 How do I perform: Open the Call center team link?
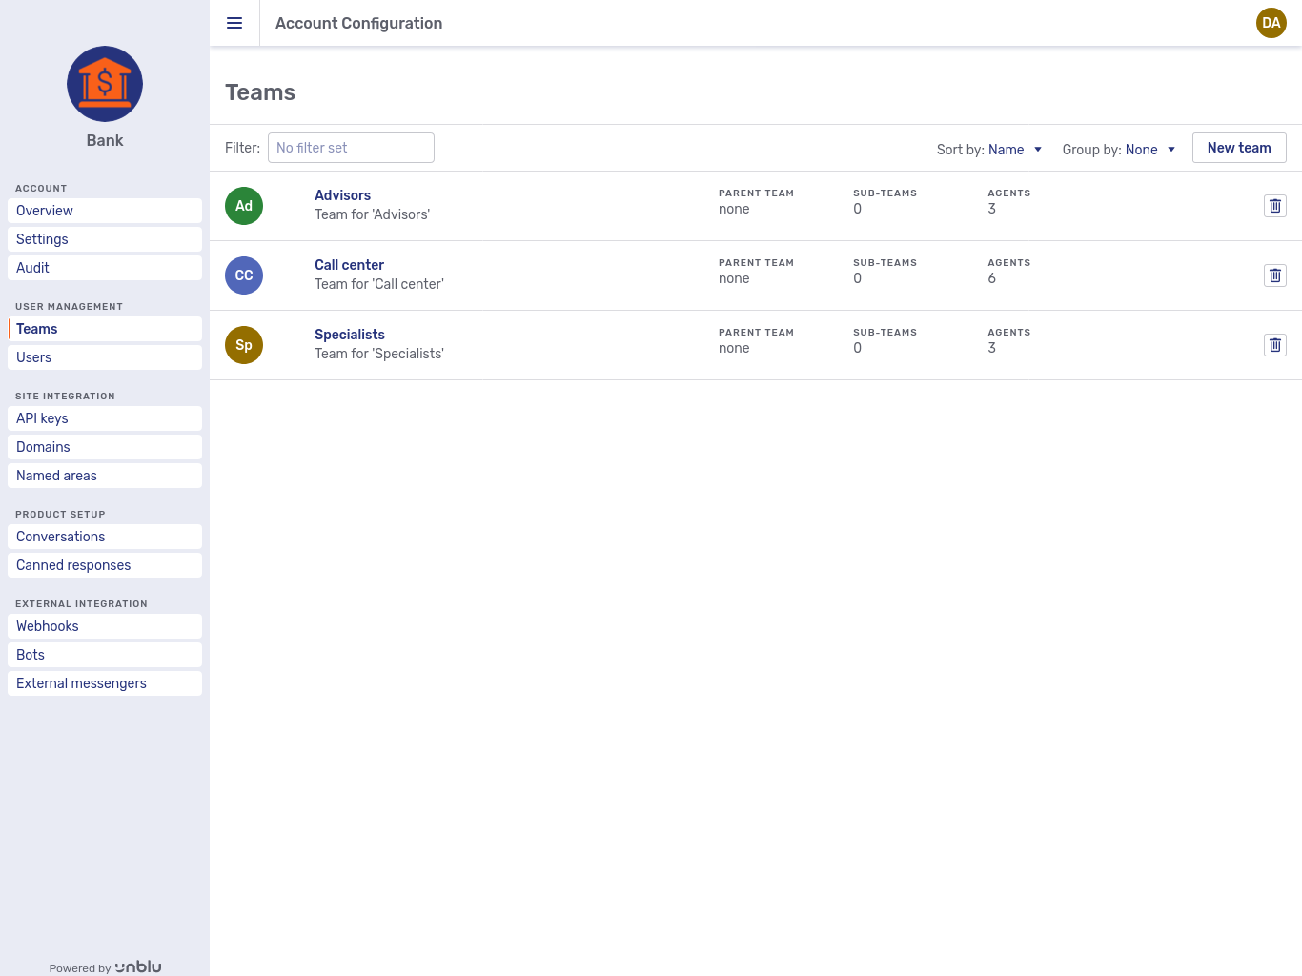[349, 264]
